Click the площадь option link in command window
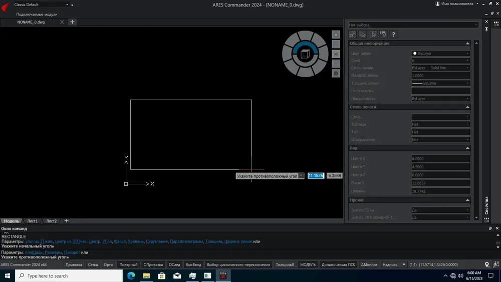Image resolution: width=501 pixels, height=282 pixels. pos(34,252)
